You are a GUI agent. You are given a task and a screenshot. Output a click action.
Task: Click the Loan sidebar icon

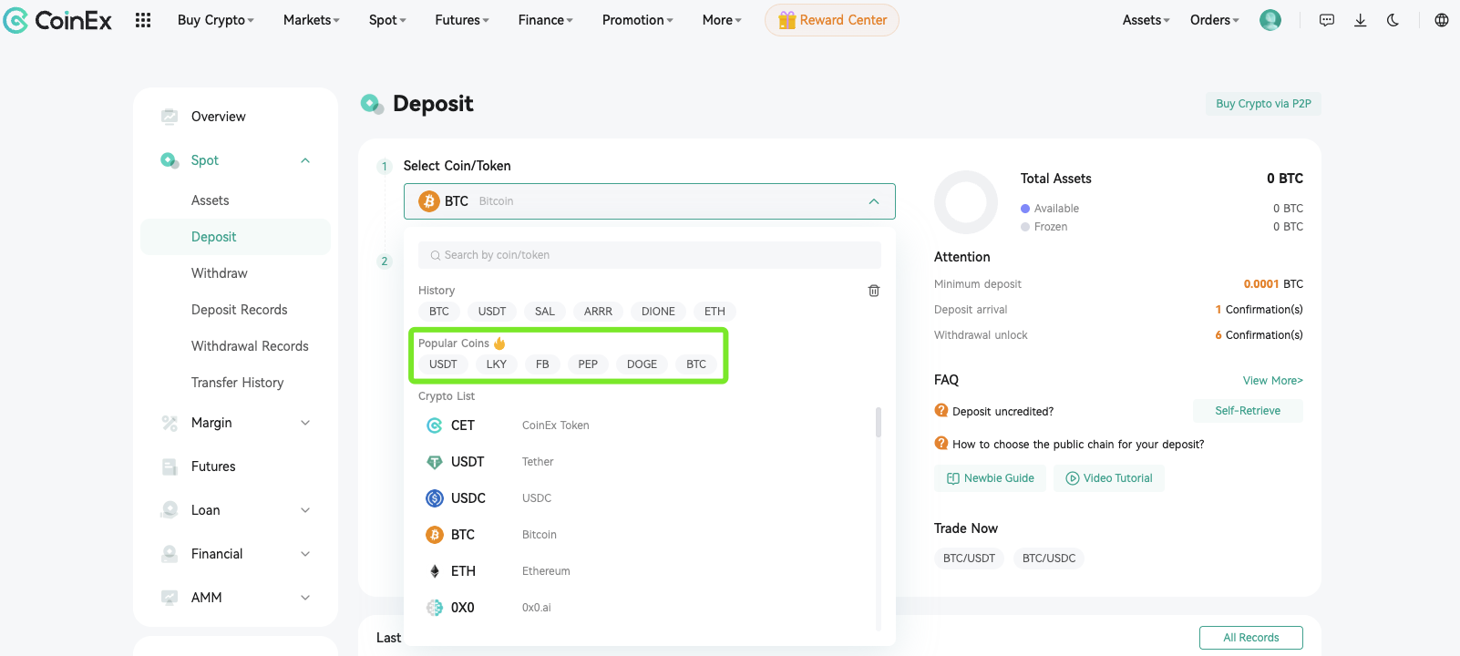click(x=170, y=510)
